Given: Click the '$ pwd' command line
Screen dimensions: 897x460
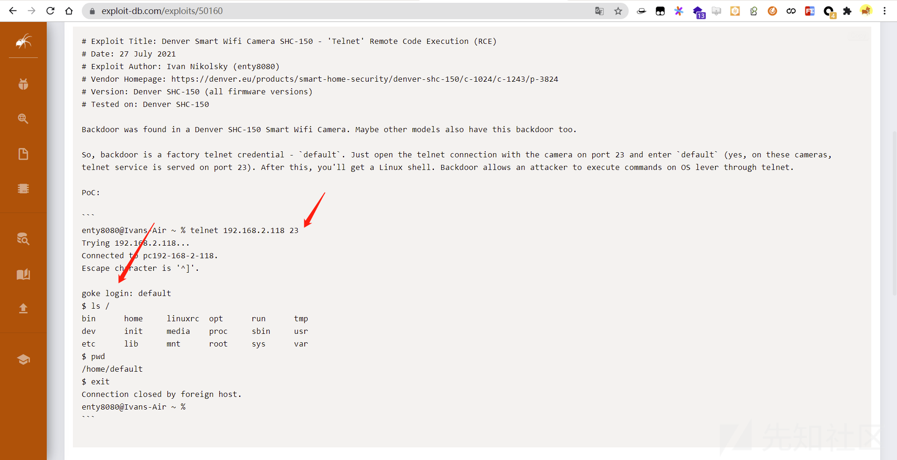Looking at the screenshot, I should [93, 356].
